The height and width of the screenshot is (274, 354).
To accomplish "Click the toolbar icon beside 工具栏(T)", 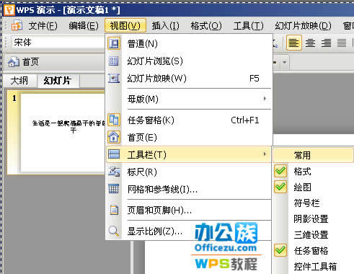I will 114,154.
